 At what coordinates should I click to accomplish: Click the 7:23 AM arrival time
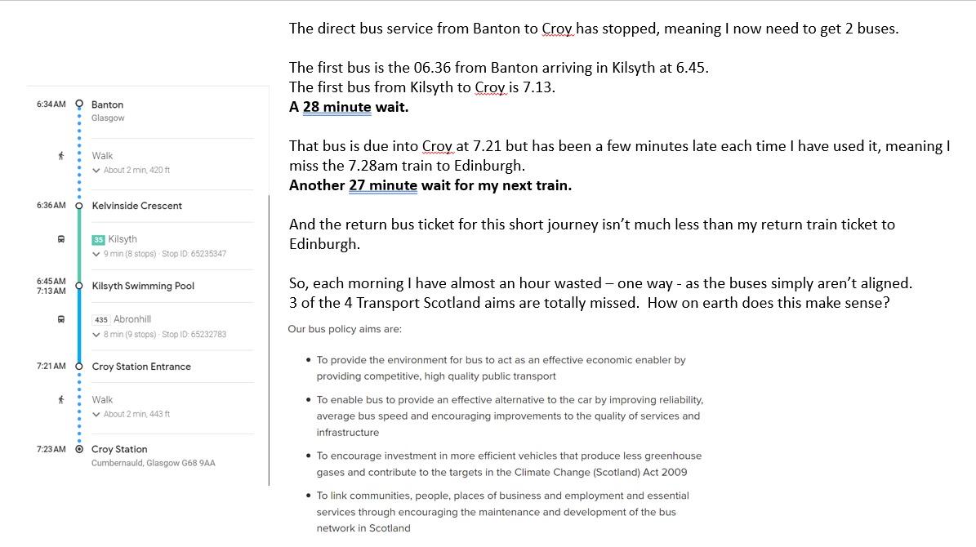pos(51,449)
